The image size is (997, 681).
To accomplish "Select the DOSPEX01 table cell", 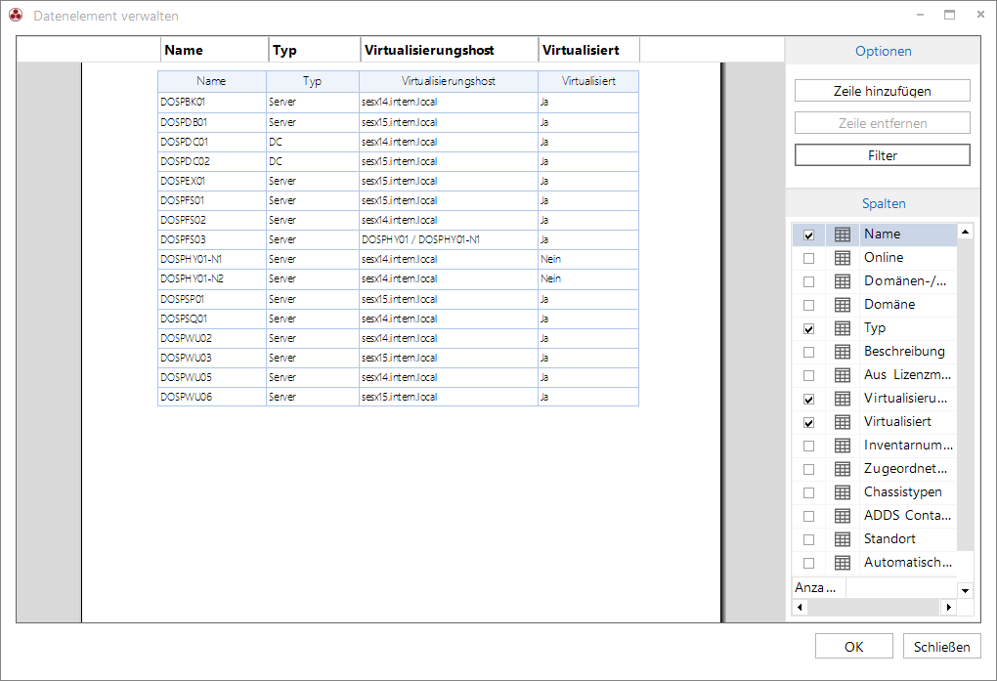I will click(212, 181).
